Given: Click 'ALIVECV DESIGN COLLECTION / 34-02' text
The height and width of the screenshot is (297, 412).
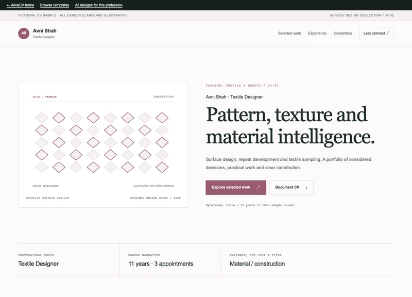Looking at the screenshot, I should (x=362, y=15).
